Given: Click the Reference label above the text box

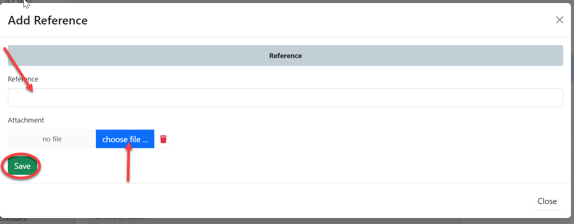Looking at the screenshot, I should (x=23, y=79).
